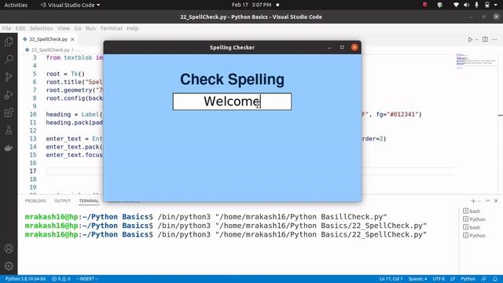Expand the run button dropdown arrow

point(476,39)
